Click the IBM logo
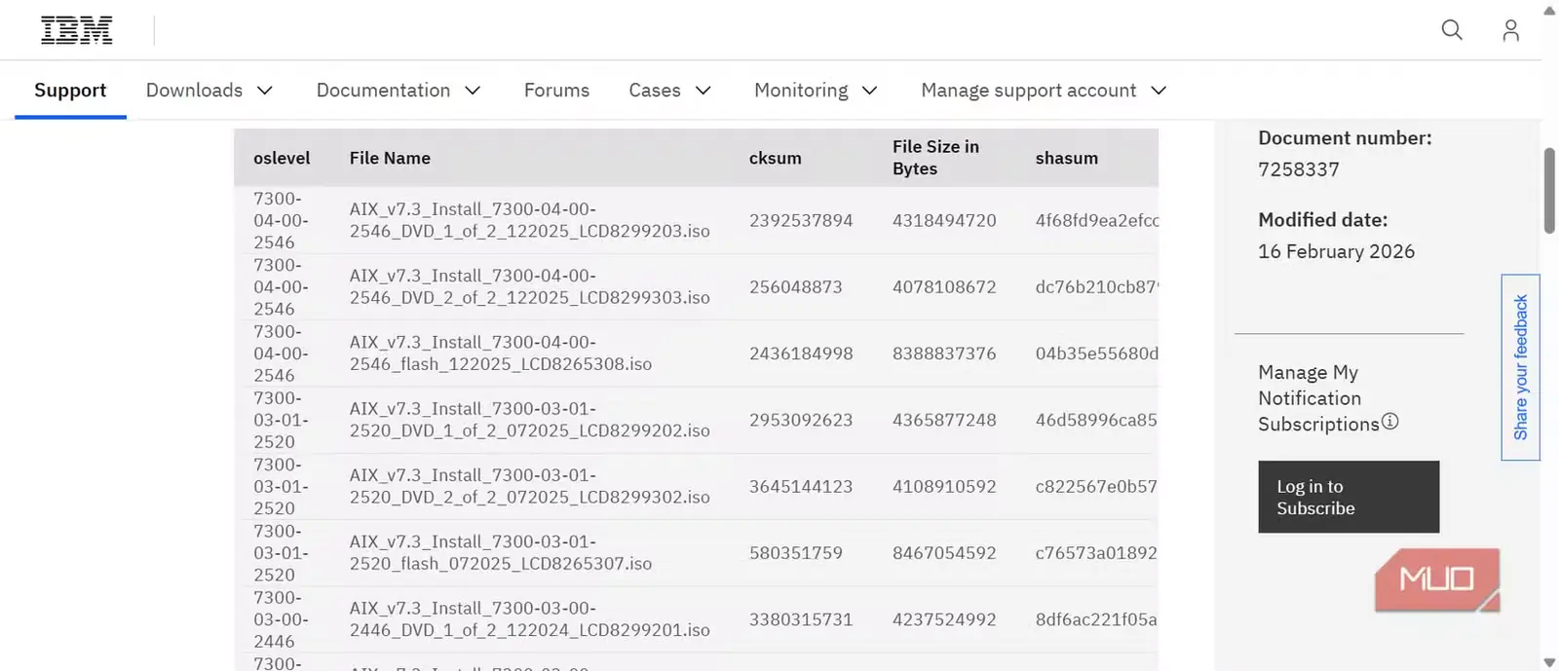The width and height of the screenshot is (1559, 671). coord(76,30)
